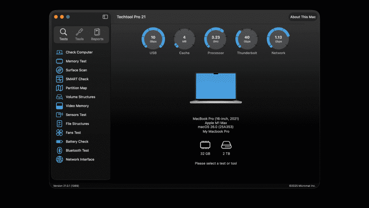The image size is (369, 208).
Task: Click the 32 GB label
Action: click(x=205, y=154)
